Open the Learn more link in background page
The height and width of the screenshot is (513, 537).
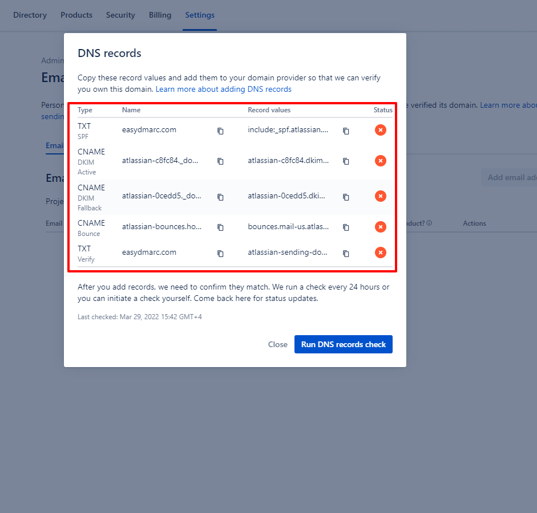tap(508, 105)
